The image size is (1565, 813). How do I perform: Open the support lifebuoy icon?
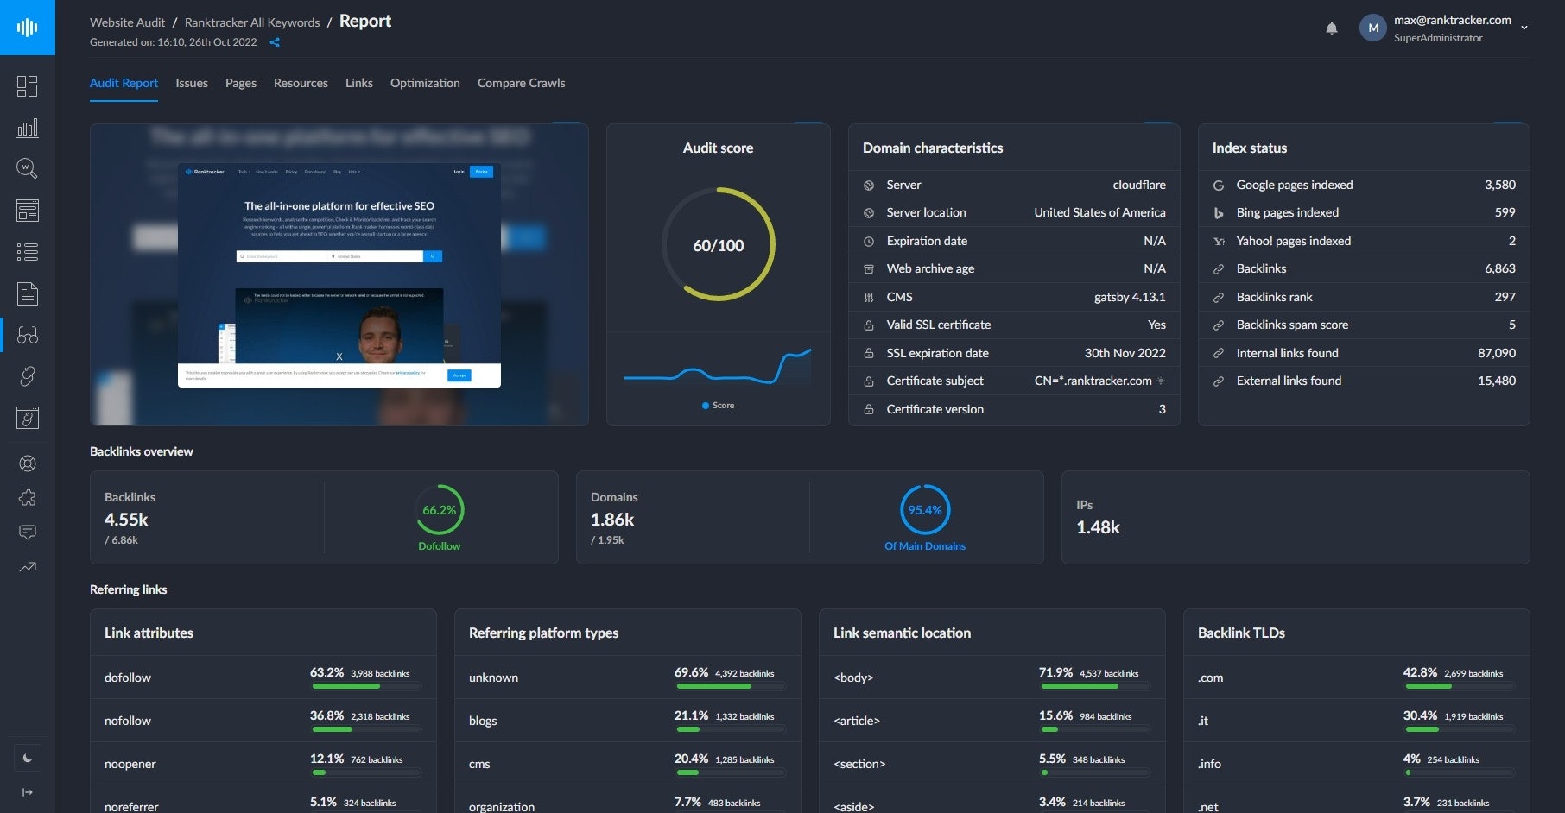click(28, 463)
